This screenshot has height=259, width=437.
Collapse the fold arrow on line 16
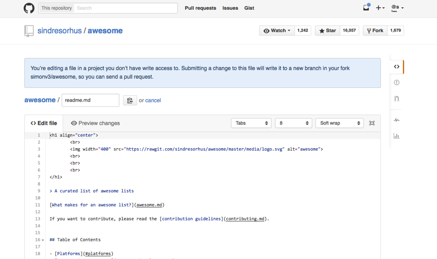click(43, 240)
